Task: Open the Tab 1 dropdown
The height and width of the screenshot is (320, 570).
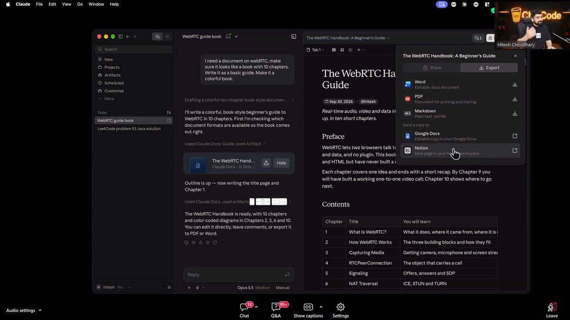Action: tap(316, 50)
